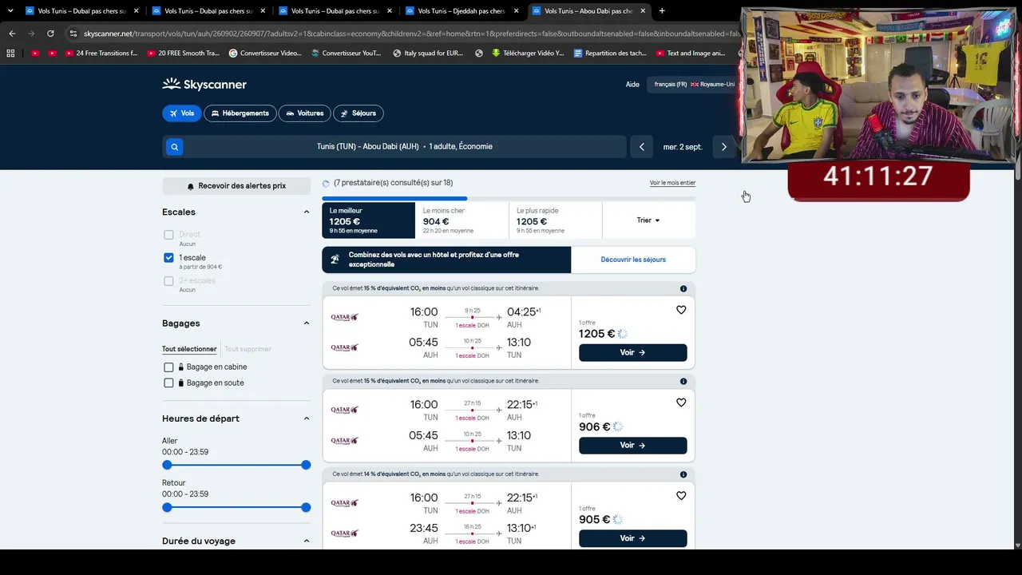Open the first YouTube bookmark icon

coord(34,54)
